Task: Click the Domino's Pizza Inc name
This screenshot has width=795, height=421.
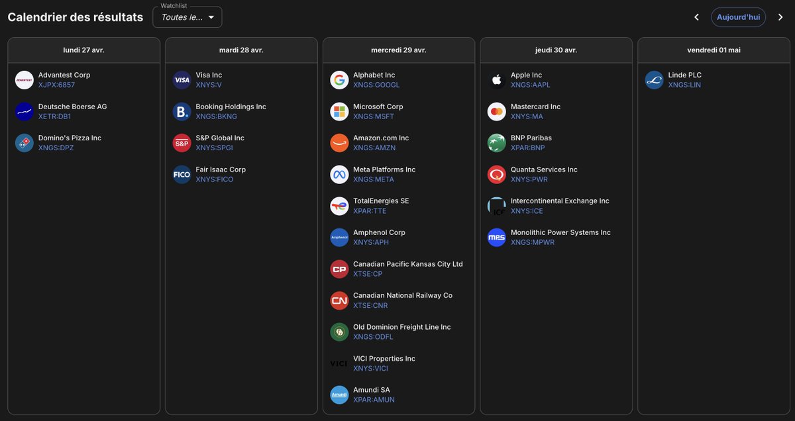Action: pyautogui.click(x=70, y=138)
